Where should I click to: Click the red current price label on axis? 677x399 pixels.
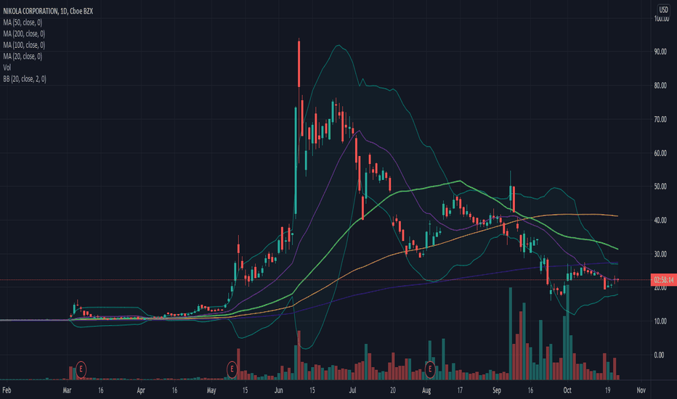(x=664, y=280)
